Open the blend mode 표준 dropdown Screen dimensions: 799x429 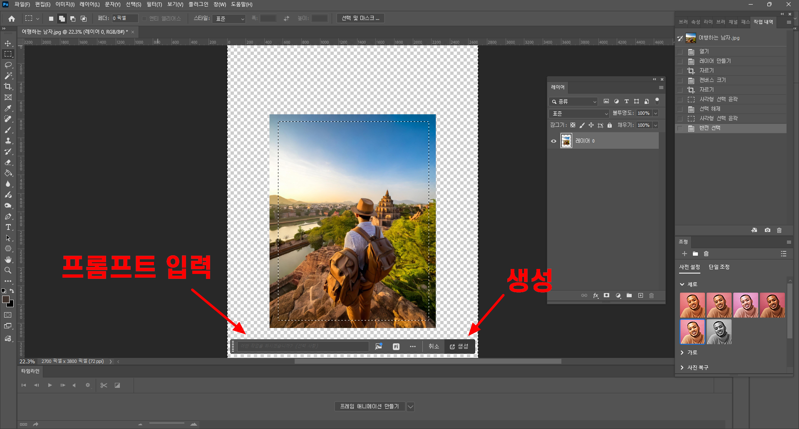pos(579,113)
